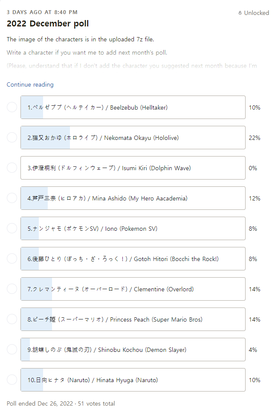Select the Clementine (Overlord) radio button
Viewport: 275px width, 412px height.
pyautogui.click(x=12, y=289)
